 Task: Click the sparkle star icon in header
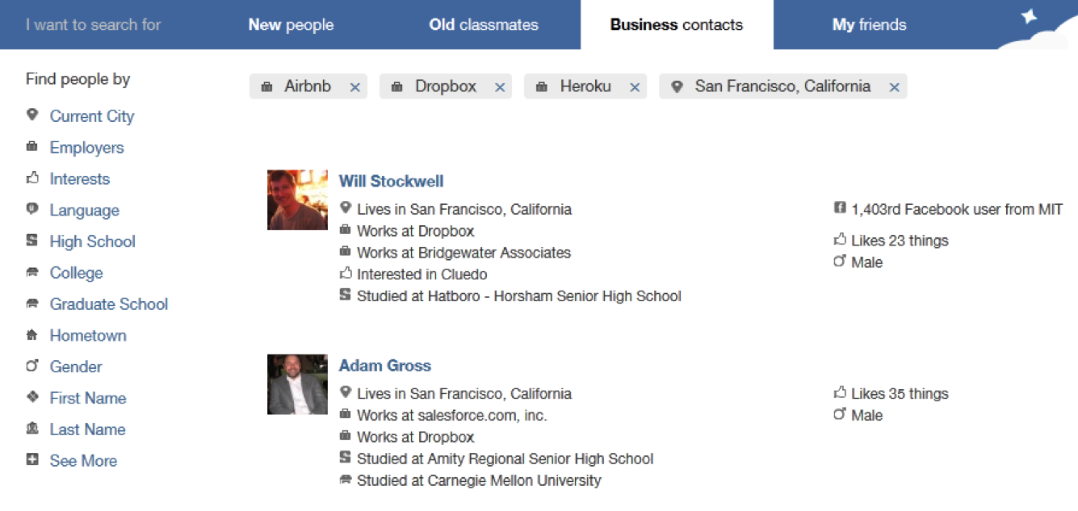click(1029, 17)
